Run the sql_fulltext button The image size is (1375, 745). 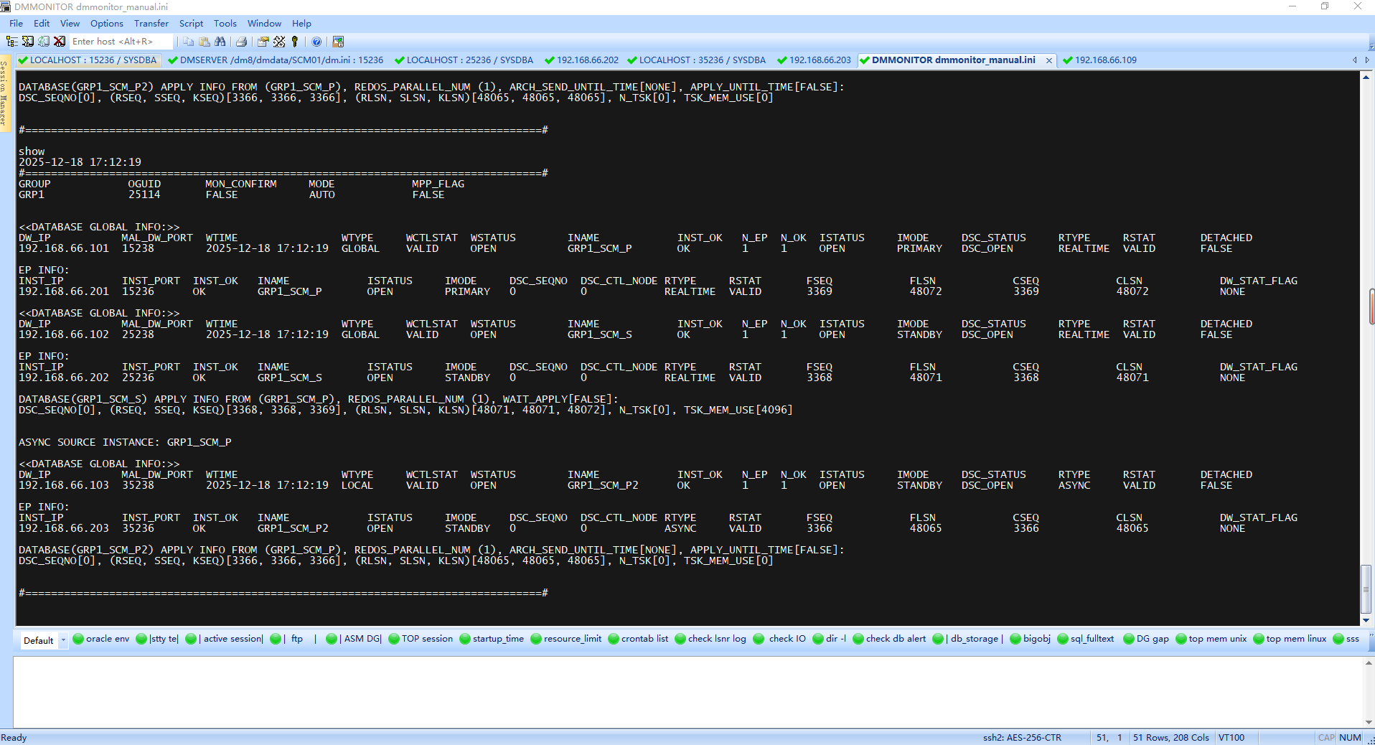point(1086,639)
